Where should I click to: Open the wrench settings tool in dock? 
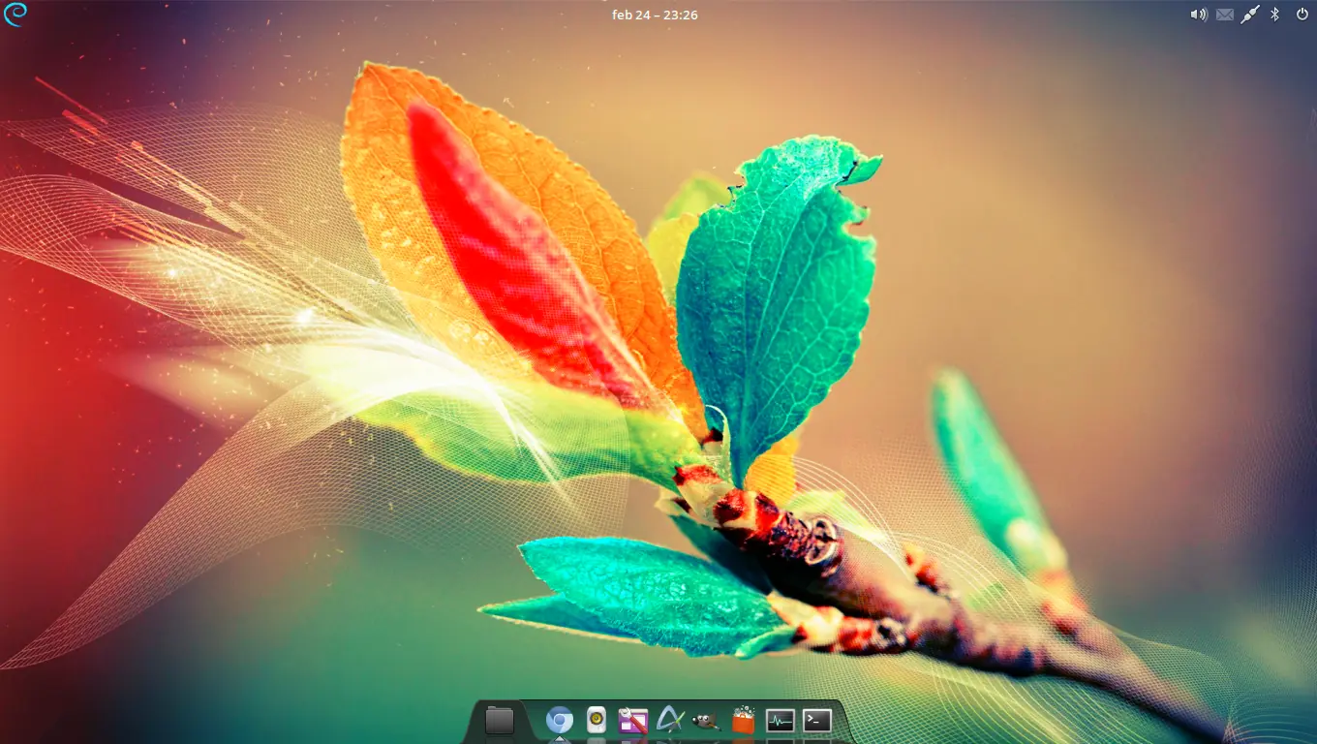[632, 720]
